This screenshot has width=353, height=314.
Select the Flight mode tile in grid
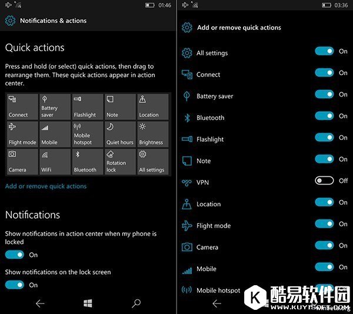pos(21,134)
